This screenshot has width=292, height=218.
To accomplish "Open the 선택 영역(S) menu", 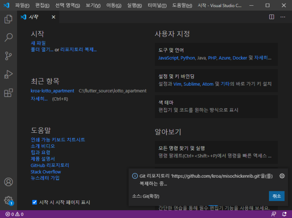I will click(x=67, y=5).
